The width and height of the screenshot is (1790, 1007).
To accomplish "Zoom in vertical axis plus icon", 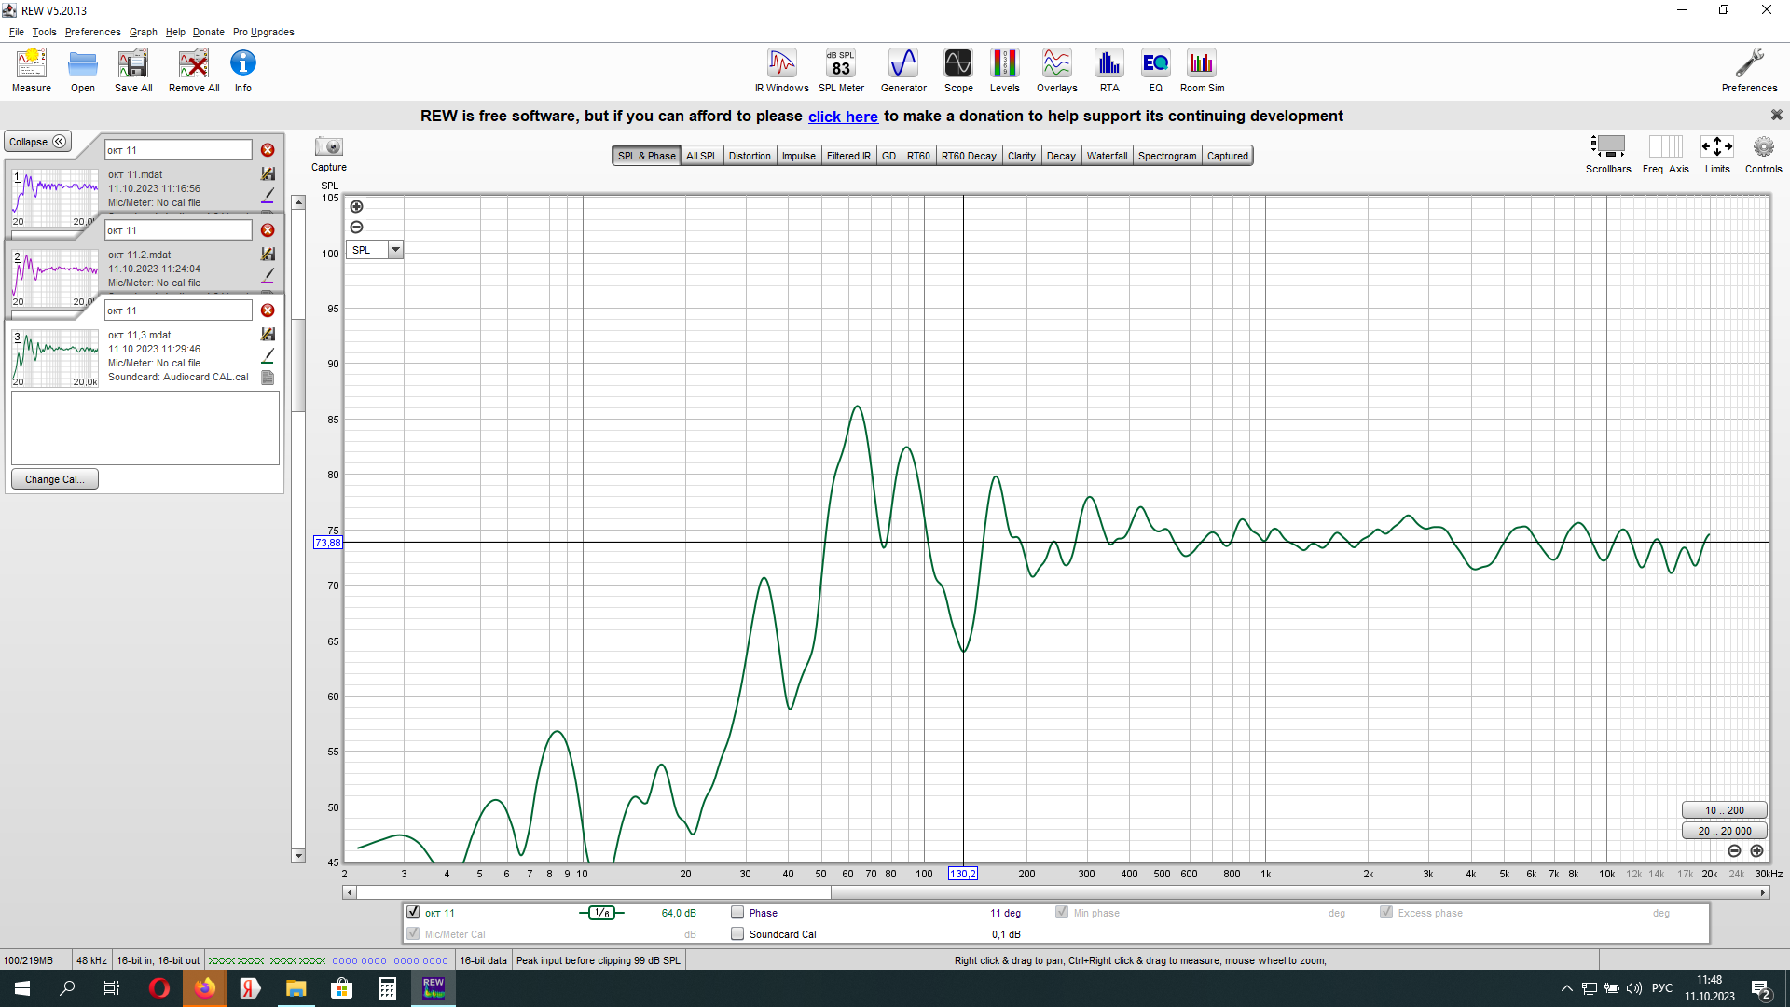I will click(356, 207).
